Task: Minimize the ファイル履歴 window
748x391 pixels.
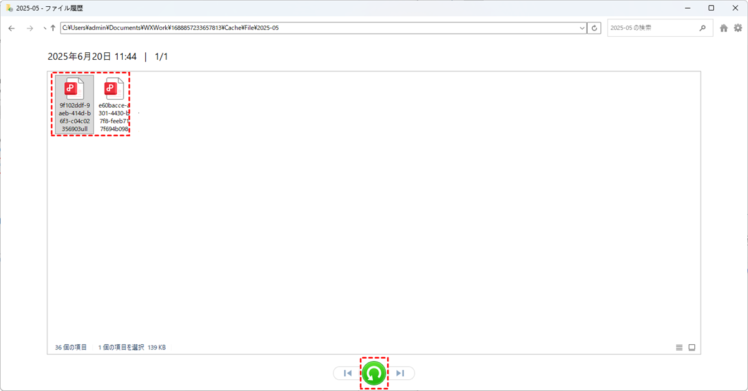Action: (688, 8)
